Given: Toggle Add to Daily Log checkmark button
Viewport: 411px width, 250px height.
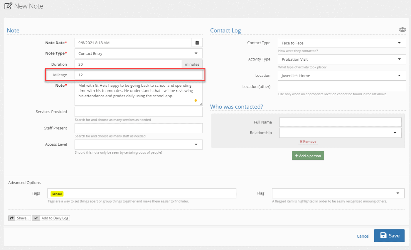Looking at the screenshot, I should (51, 218).
